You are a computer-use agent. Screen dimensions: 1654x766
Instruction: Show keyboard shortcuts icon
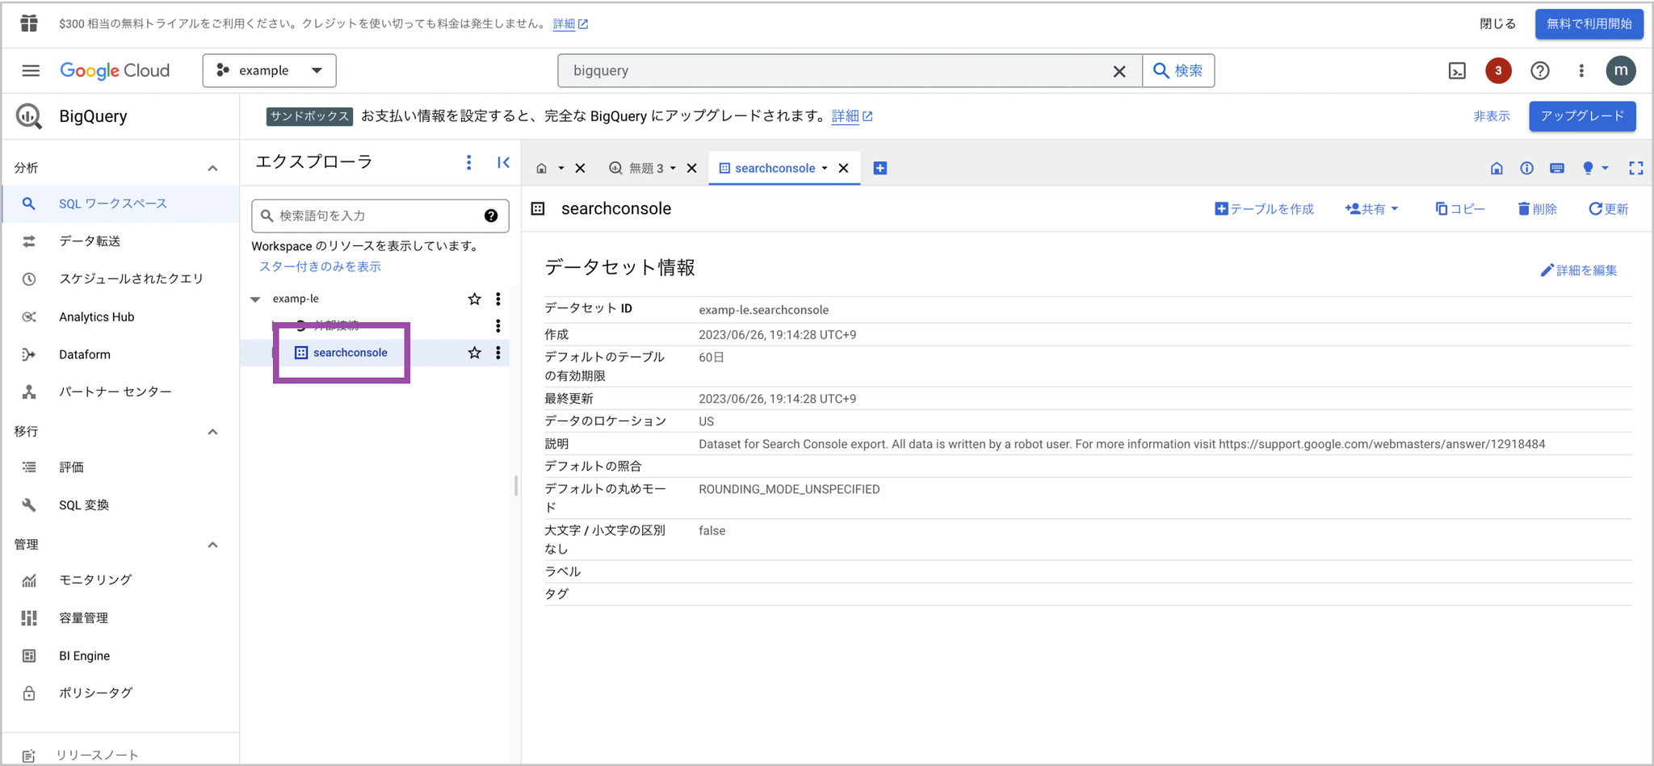[x=1557, y=168]
